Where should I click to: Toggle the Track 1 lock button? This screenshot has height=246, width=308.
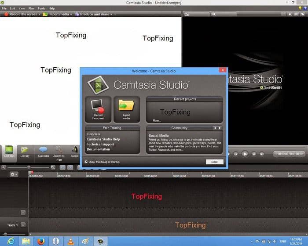[x=23, y=225]
